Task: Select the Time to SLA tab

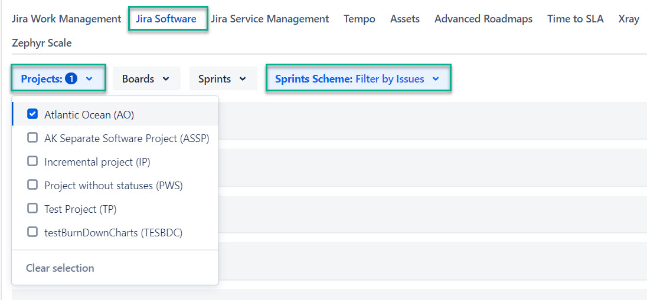Action: 575,19
